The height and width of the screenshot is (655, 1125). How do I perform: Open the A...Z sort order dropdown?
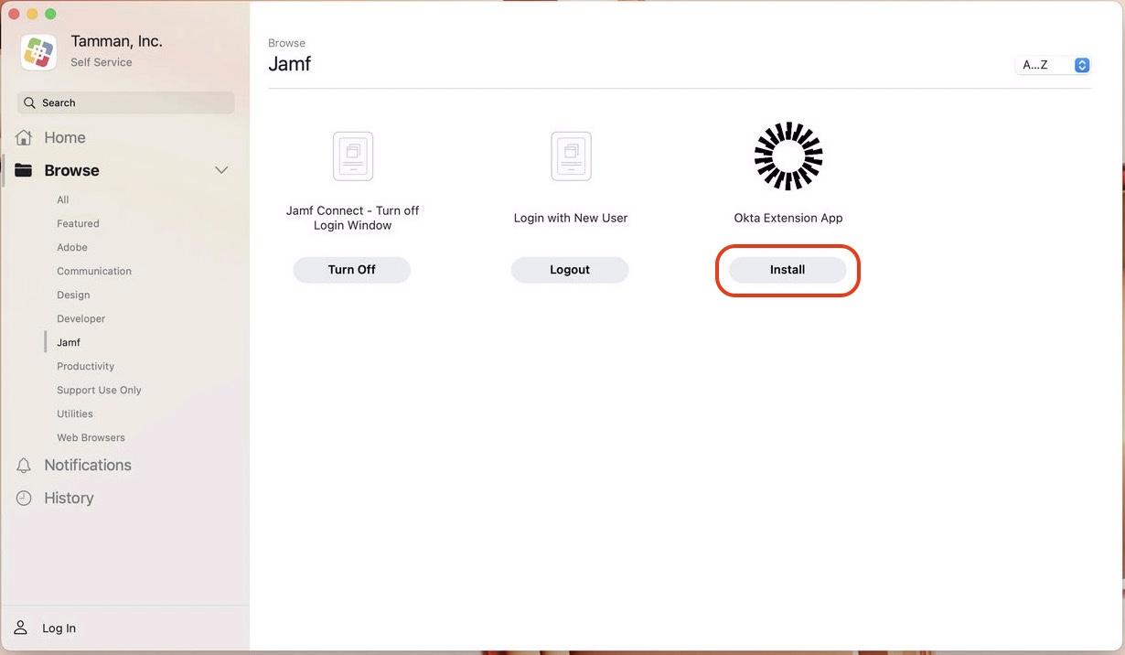click(x=1053, y=65)
